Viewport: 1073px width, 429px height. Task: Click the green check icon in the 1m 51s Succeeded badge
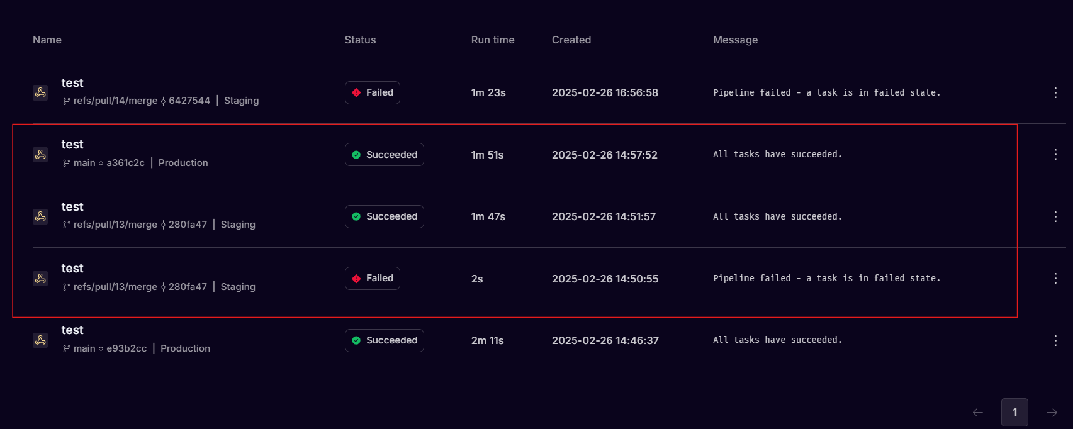pos(356,154)
